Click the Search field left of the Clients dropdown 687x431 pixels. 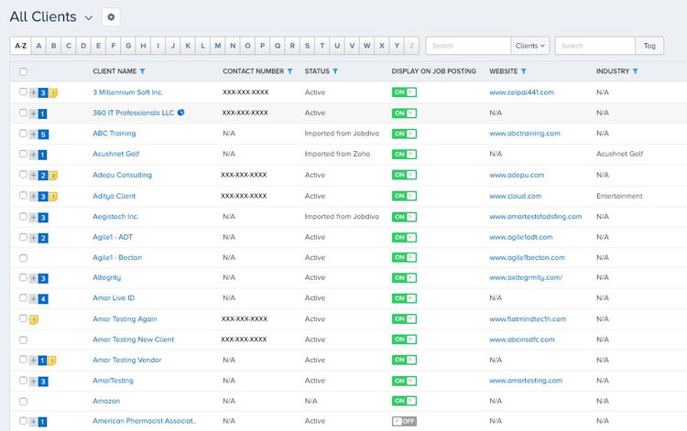(x=468, y=46)
